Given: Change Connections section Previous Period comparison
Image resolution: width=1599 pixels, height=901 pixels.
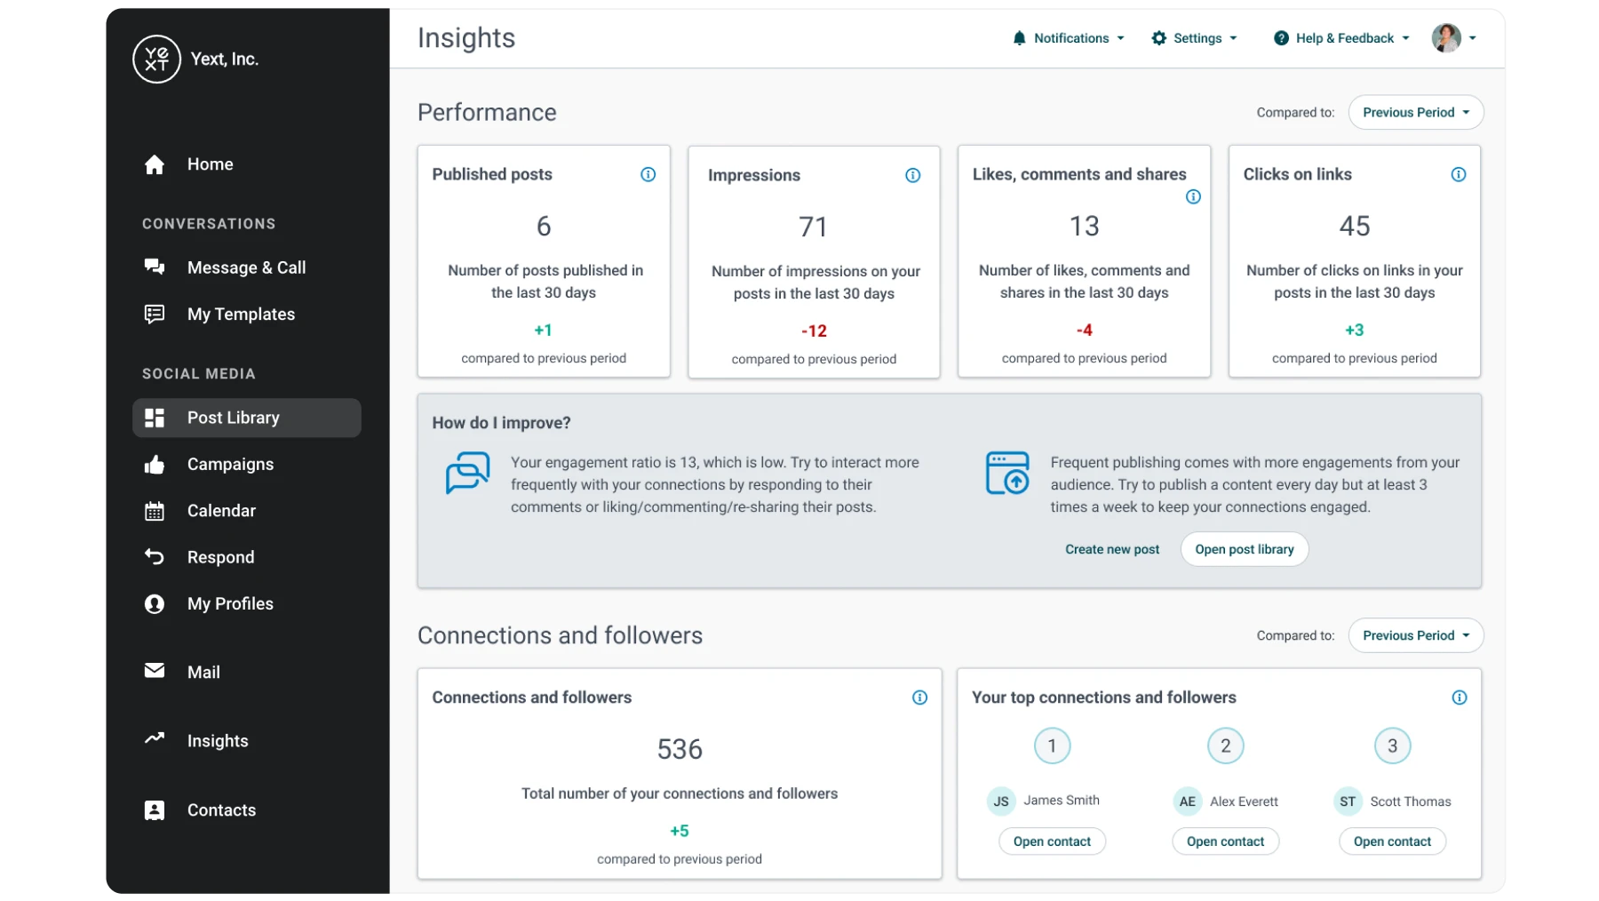Looking at the screenshot, I should [1415, 635].
